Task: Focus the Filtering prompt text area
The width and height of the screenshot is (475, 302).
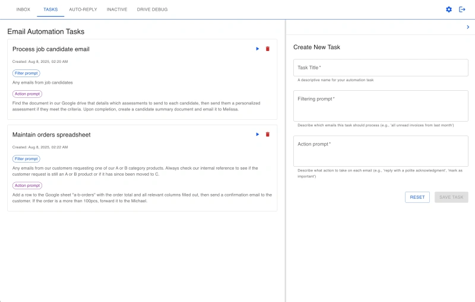Action: [x=381, y=106]
